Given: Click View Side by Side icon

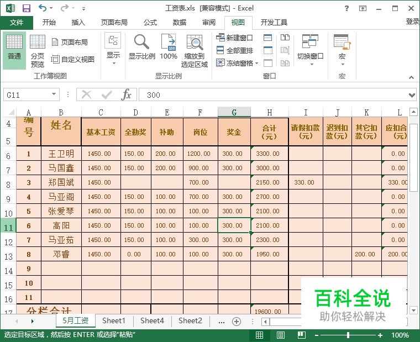Looking at the screenshot, I should pyautogui.click(x=285, y=38).
